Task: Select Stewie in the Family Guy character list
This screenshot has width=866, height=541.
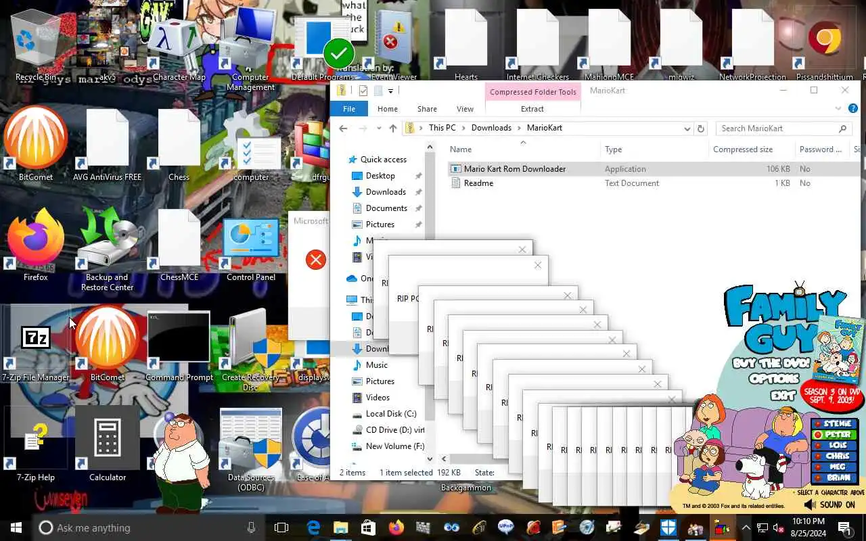Action: tap(834, 424)
